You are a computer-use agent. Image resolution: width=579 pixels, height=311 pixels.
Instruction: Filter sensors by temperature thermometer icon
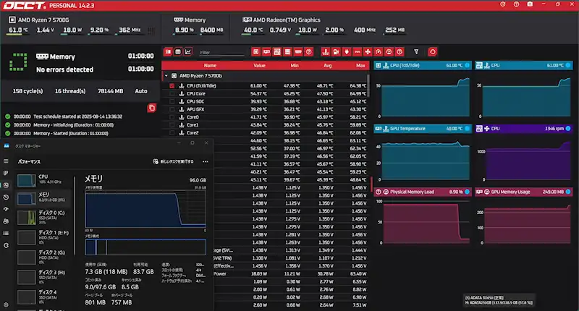click(x=325, y=52)
